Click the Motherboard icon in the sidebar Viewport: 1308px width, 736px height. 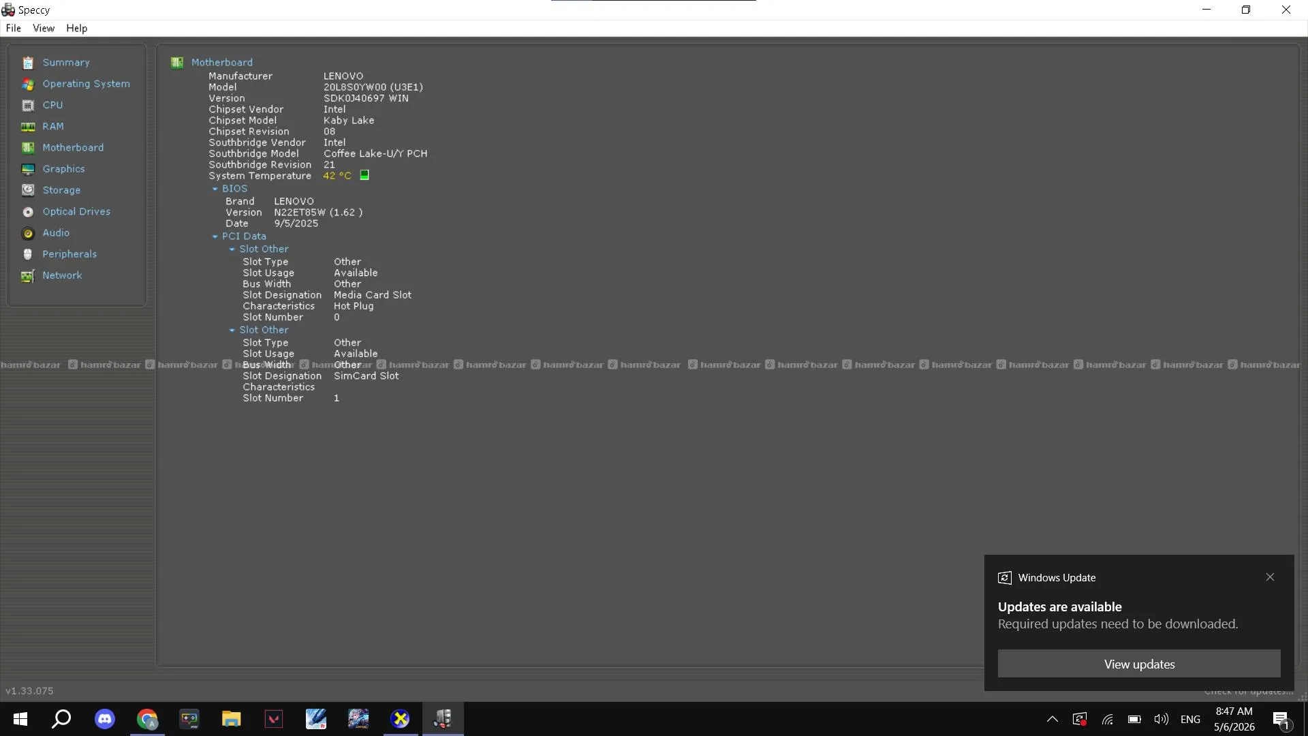click(x=28, y=148)
